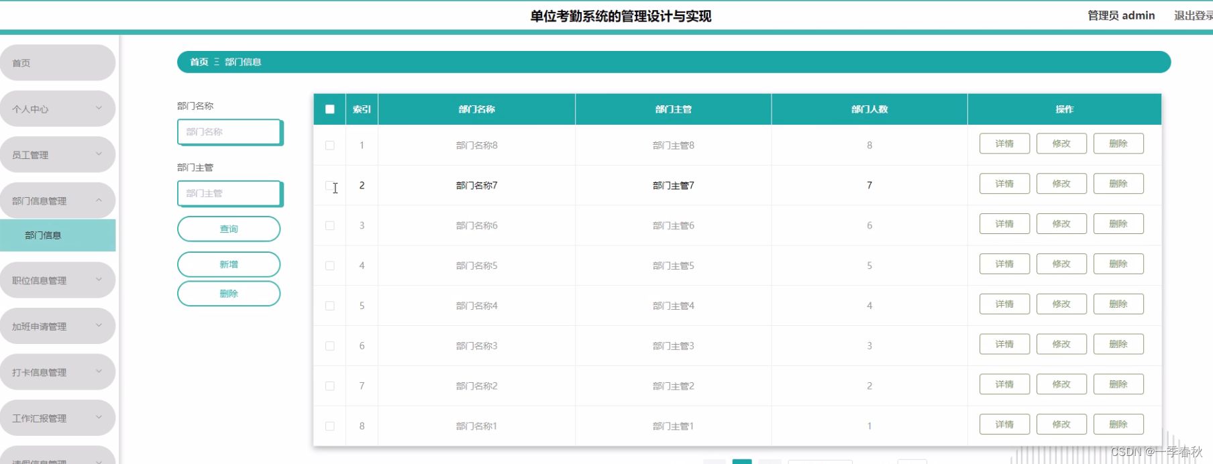Viewport: 1213px width, 464px height.
Task: View 详情 for 部门名称7
Action: coord(1004,184)
